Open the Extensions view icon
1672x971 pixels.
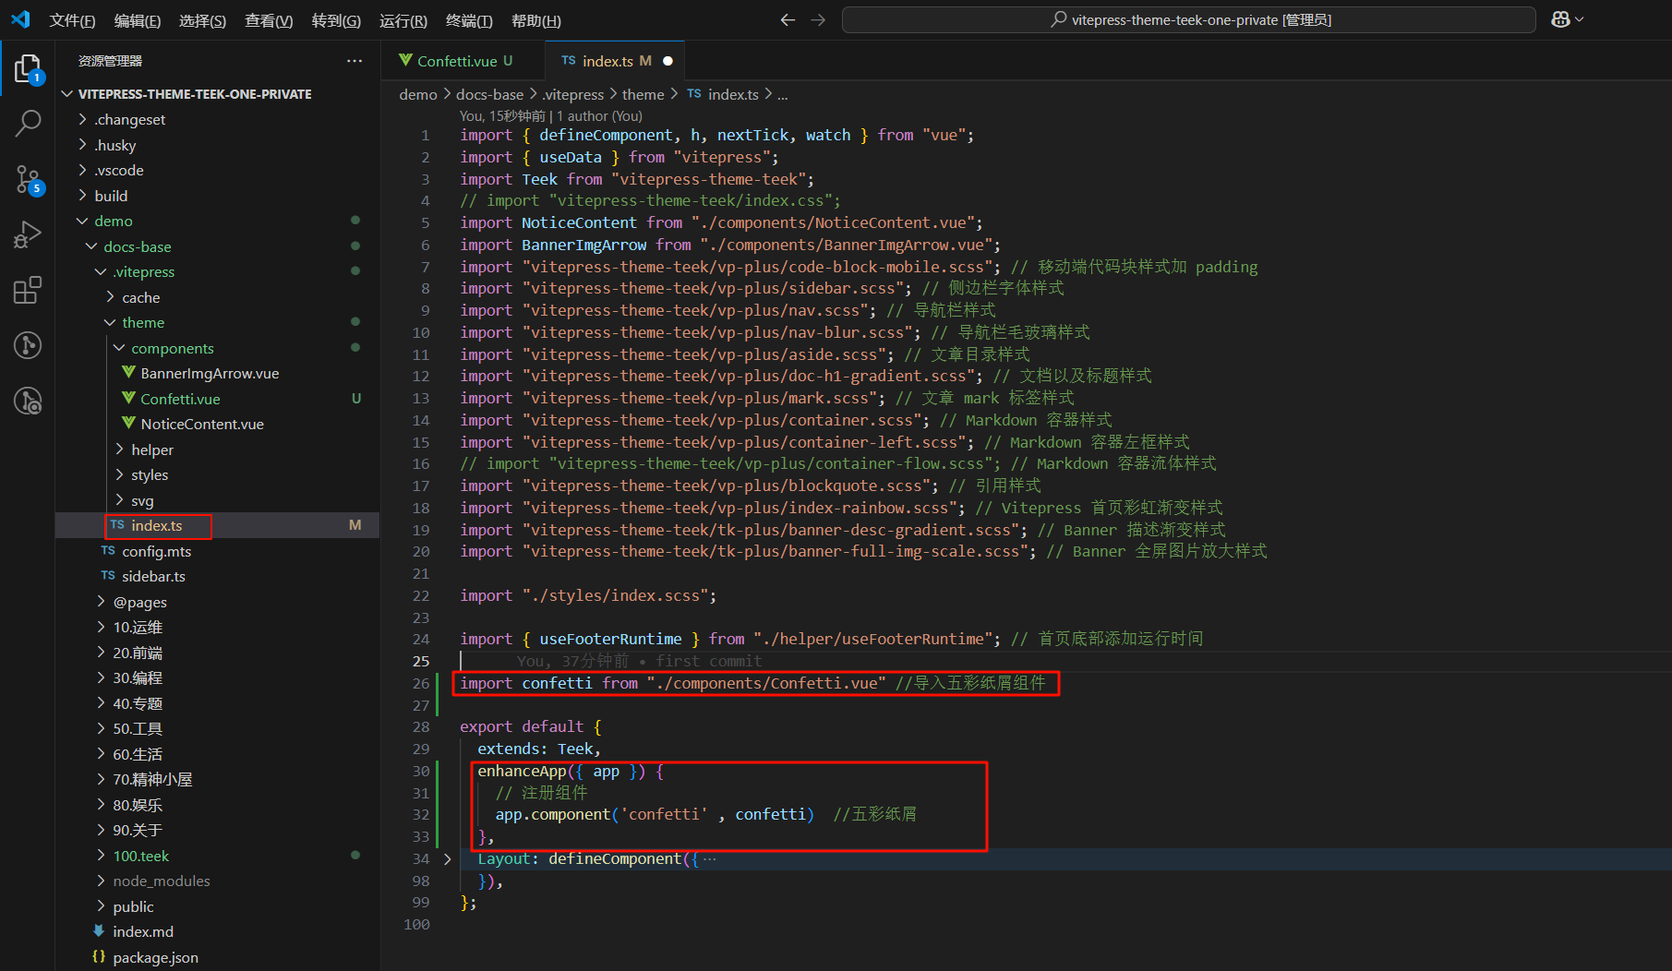[28, 290]
